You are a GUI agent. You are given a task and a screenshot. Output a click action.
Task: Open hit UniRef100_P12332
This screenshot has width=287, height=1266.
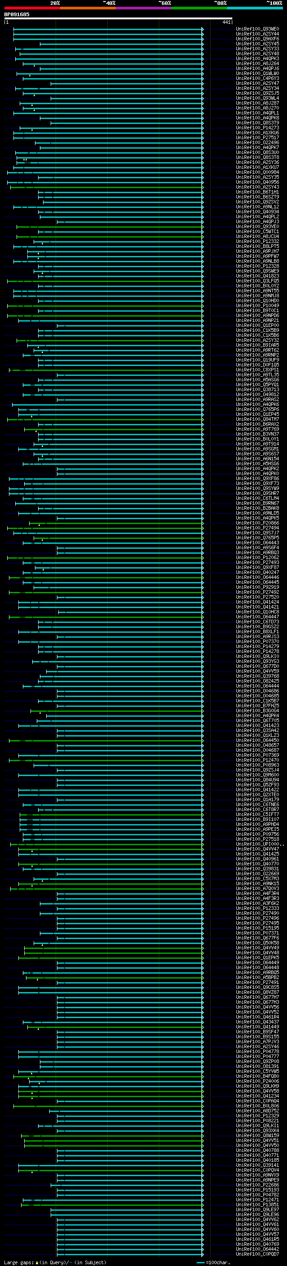(x=257, y=241)
